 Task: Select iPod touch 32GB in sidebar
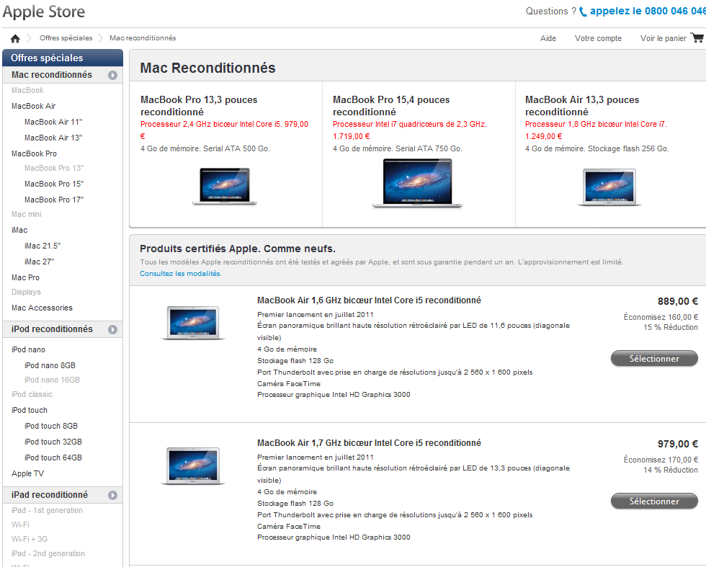[x=53, y=442]
